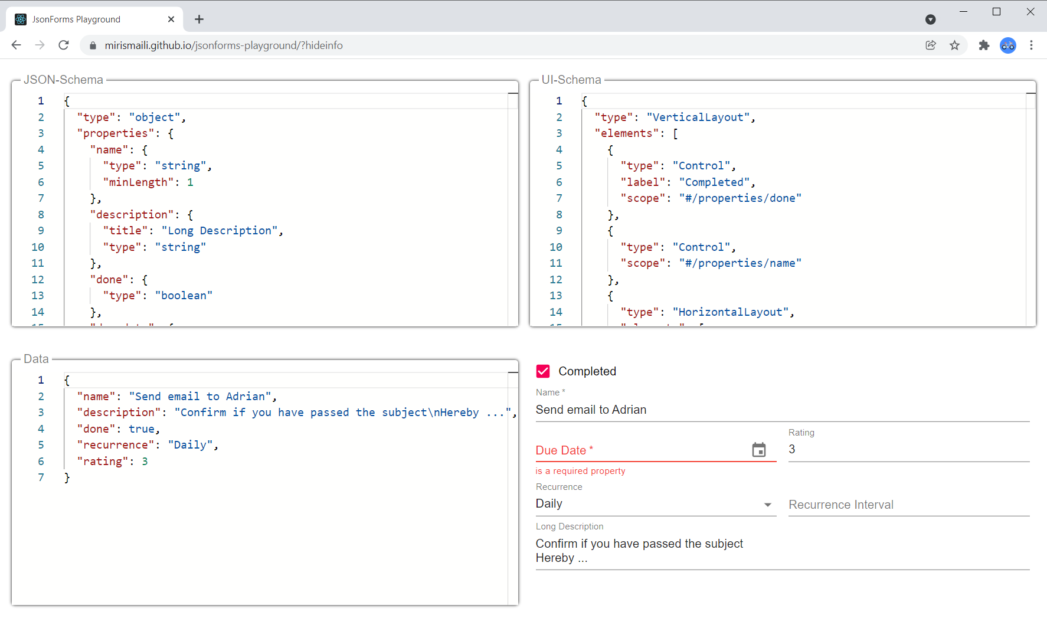1047x628 pixels.
Task: Click the Long Description text area
Action: (x=783, y=551)
